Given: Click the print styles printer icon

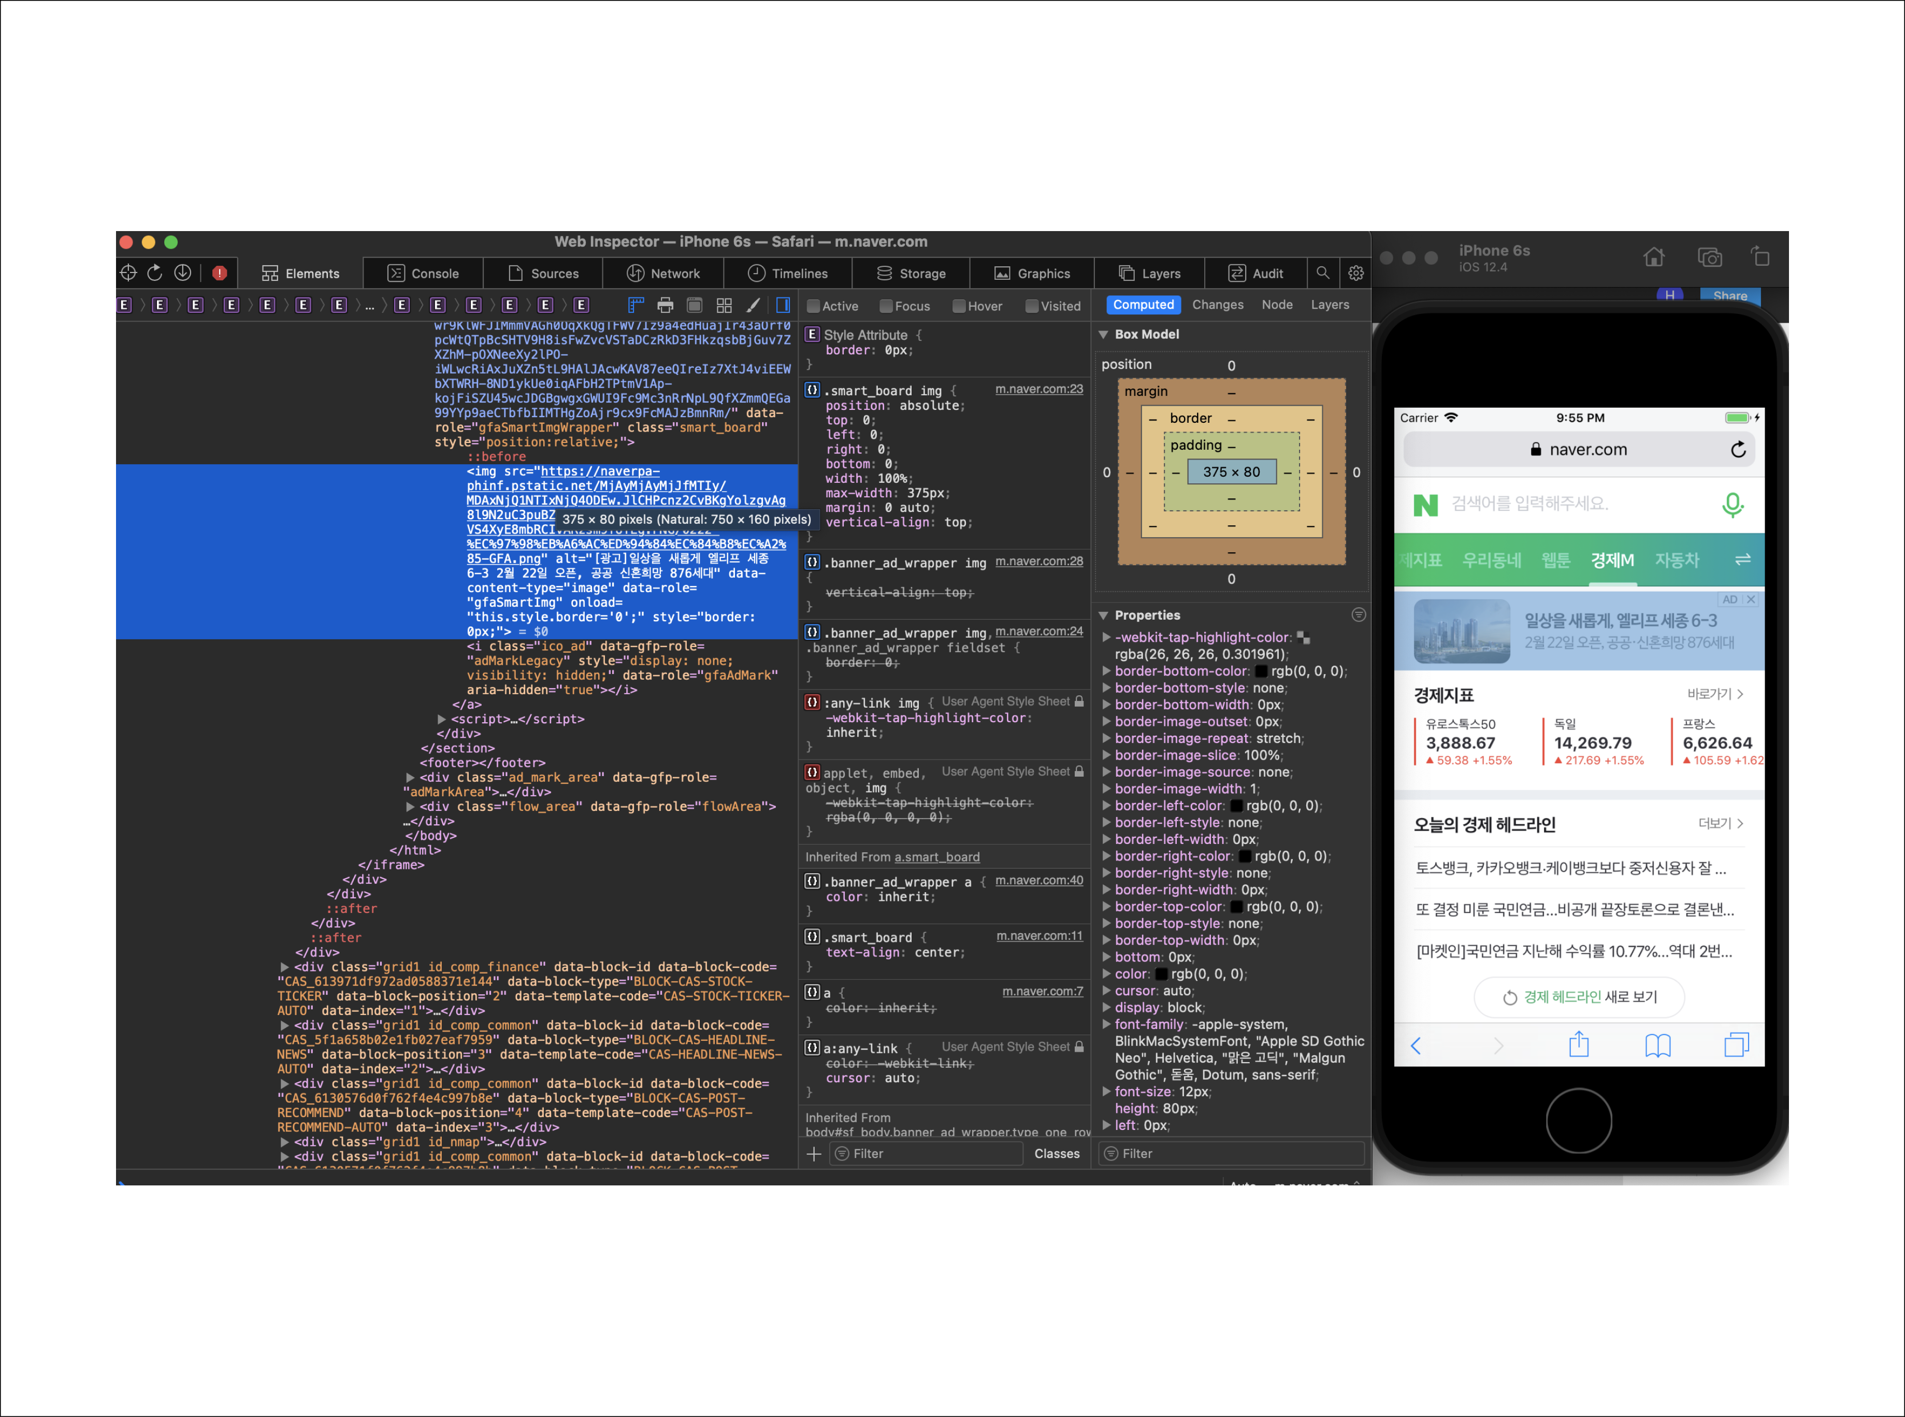Looking at the screenshot, I should point(665,305).
